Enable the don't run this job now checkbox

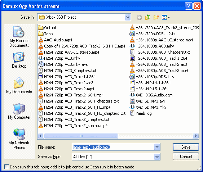[6, 167]
